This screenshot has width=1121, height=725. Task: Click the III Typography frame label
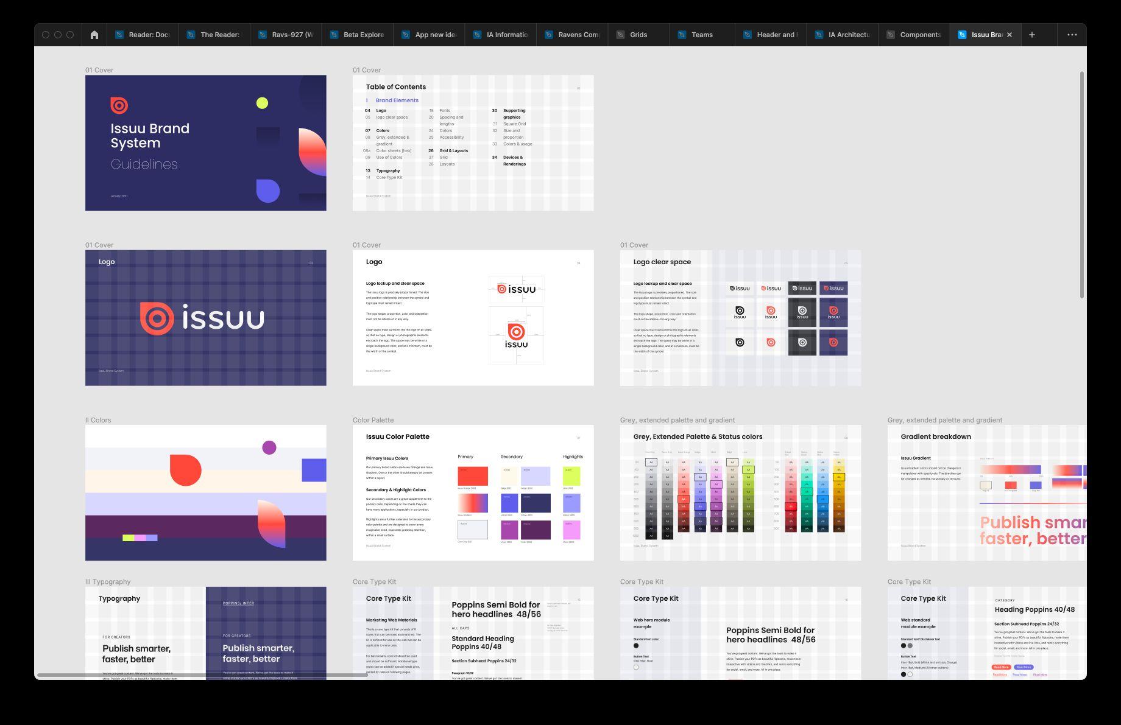coord(108,582)
